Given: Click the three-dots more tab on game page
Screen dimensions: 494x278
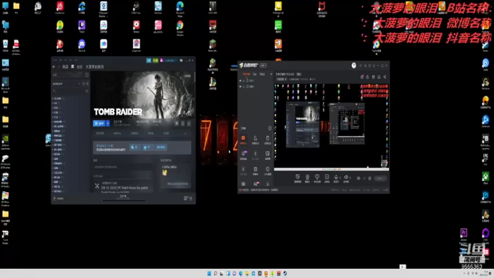Looking at the screenshot, I should (x=185, y=133).
